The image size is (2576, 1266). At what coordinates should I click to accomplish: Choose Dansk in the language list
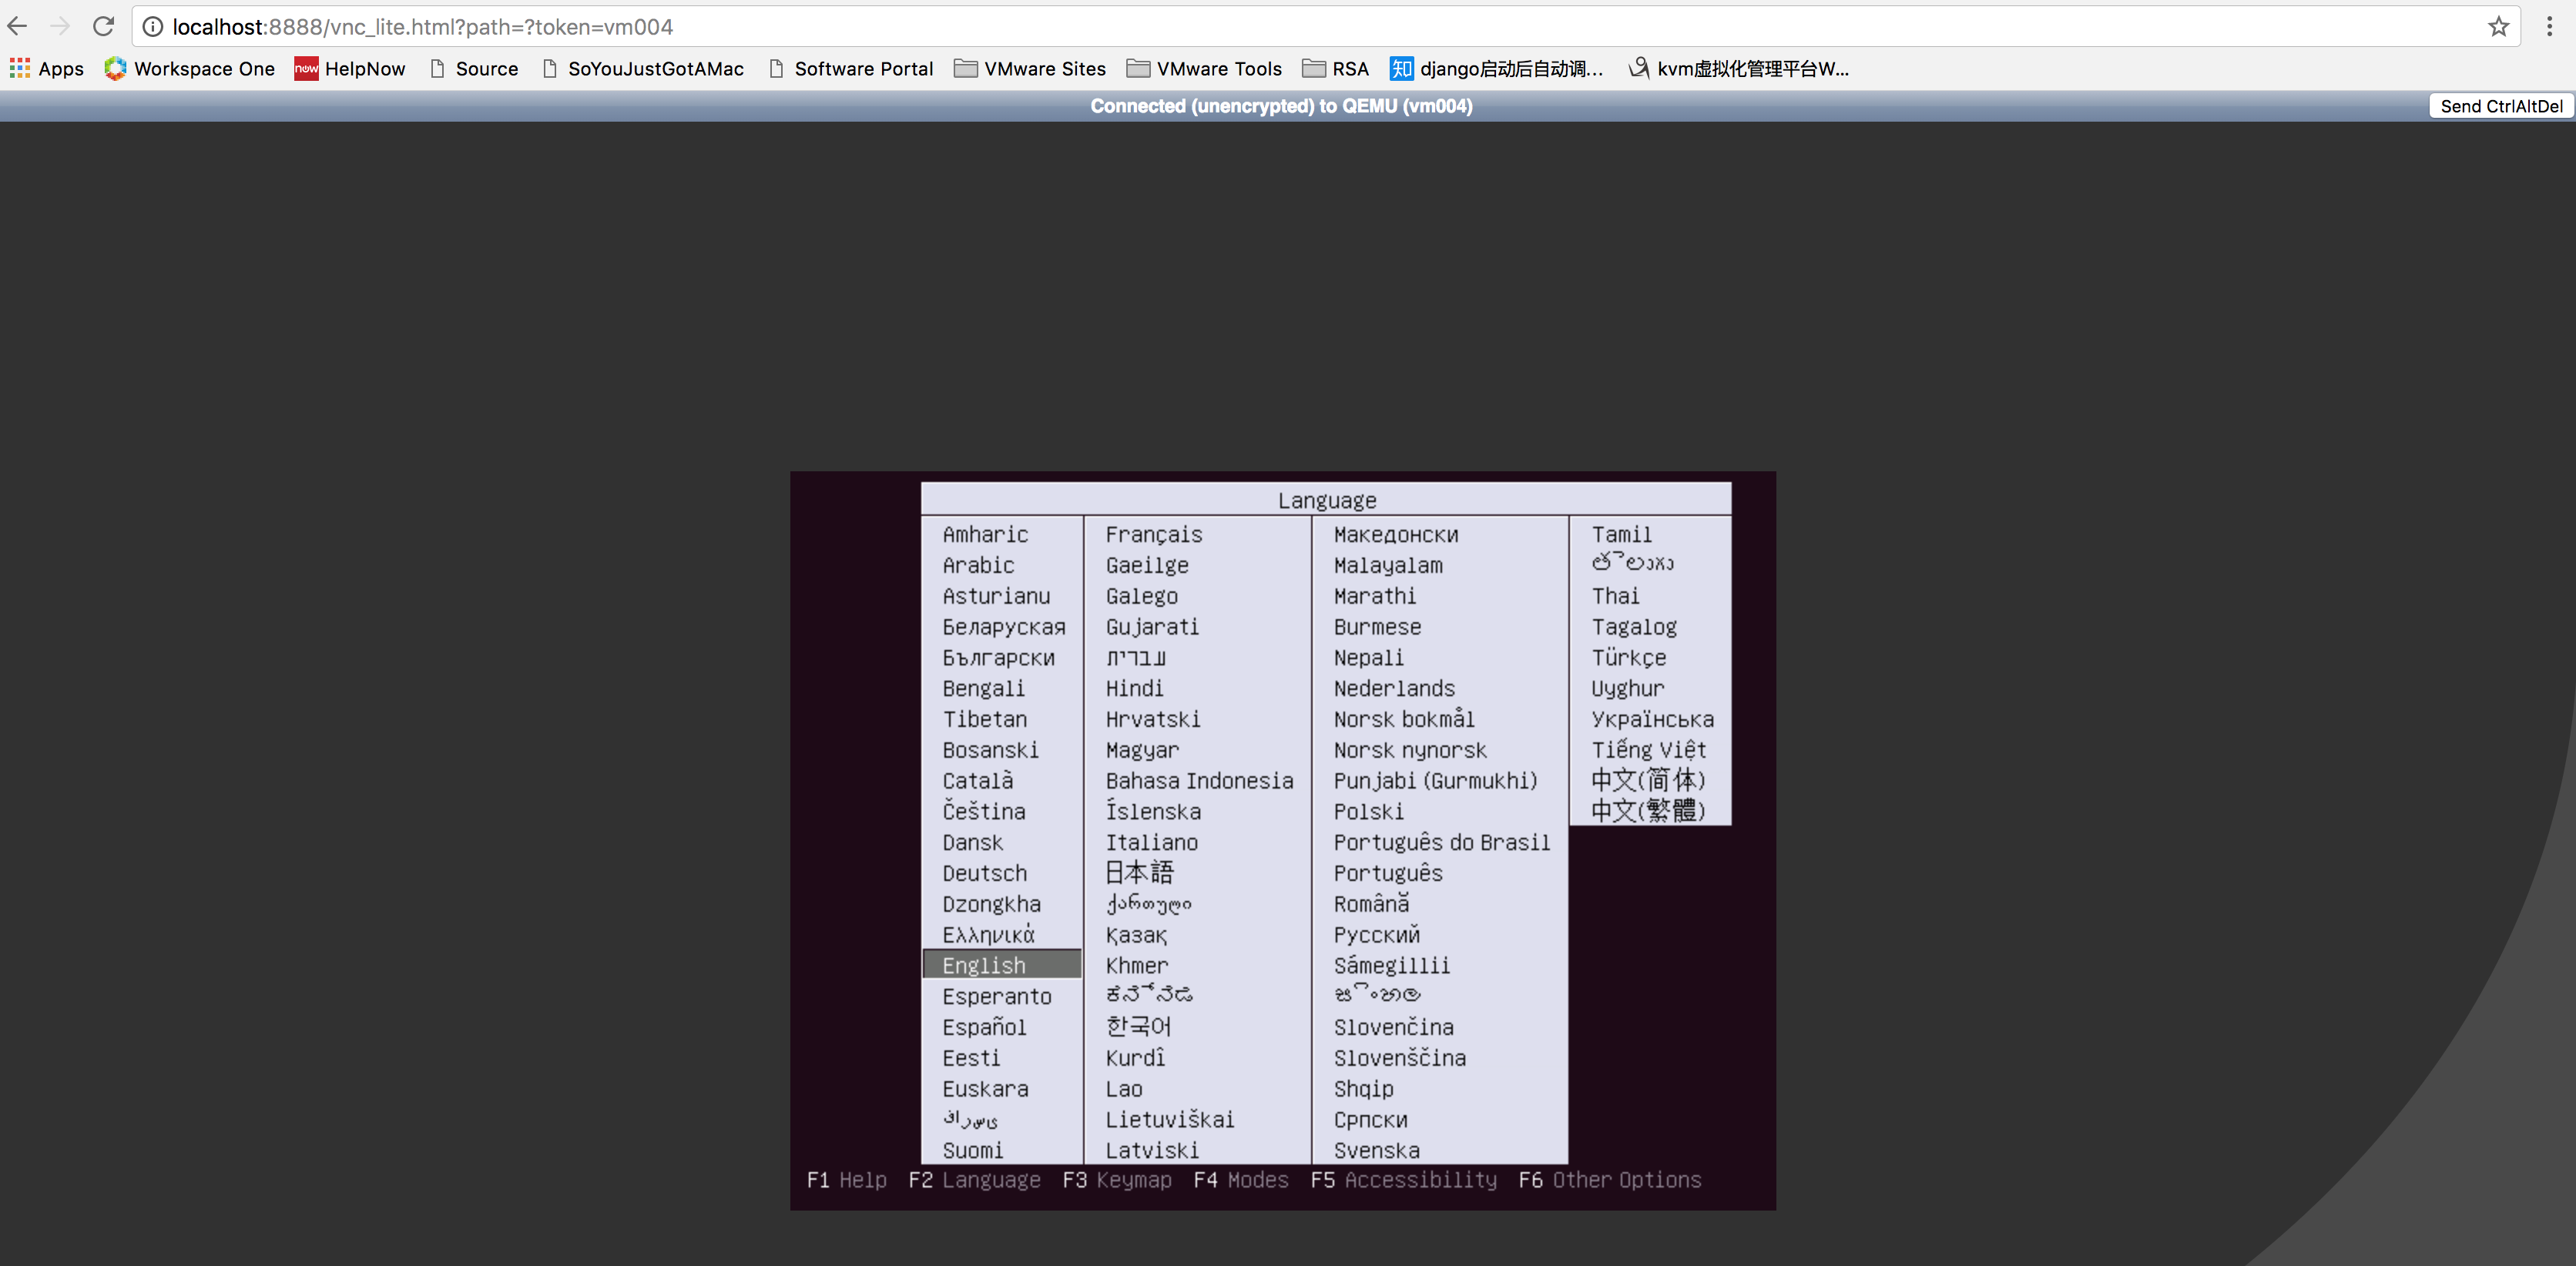[972, 843]
